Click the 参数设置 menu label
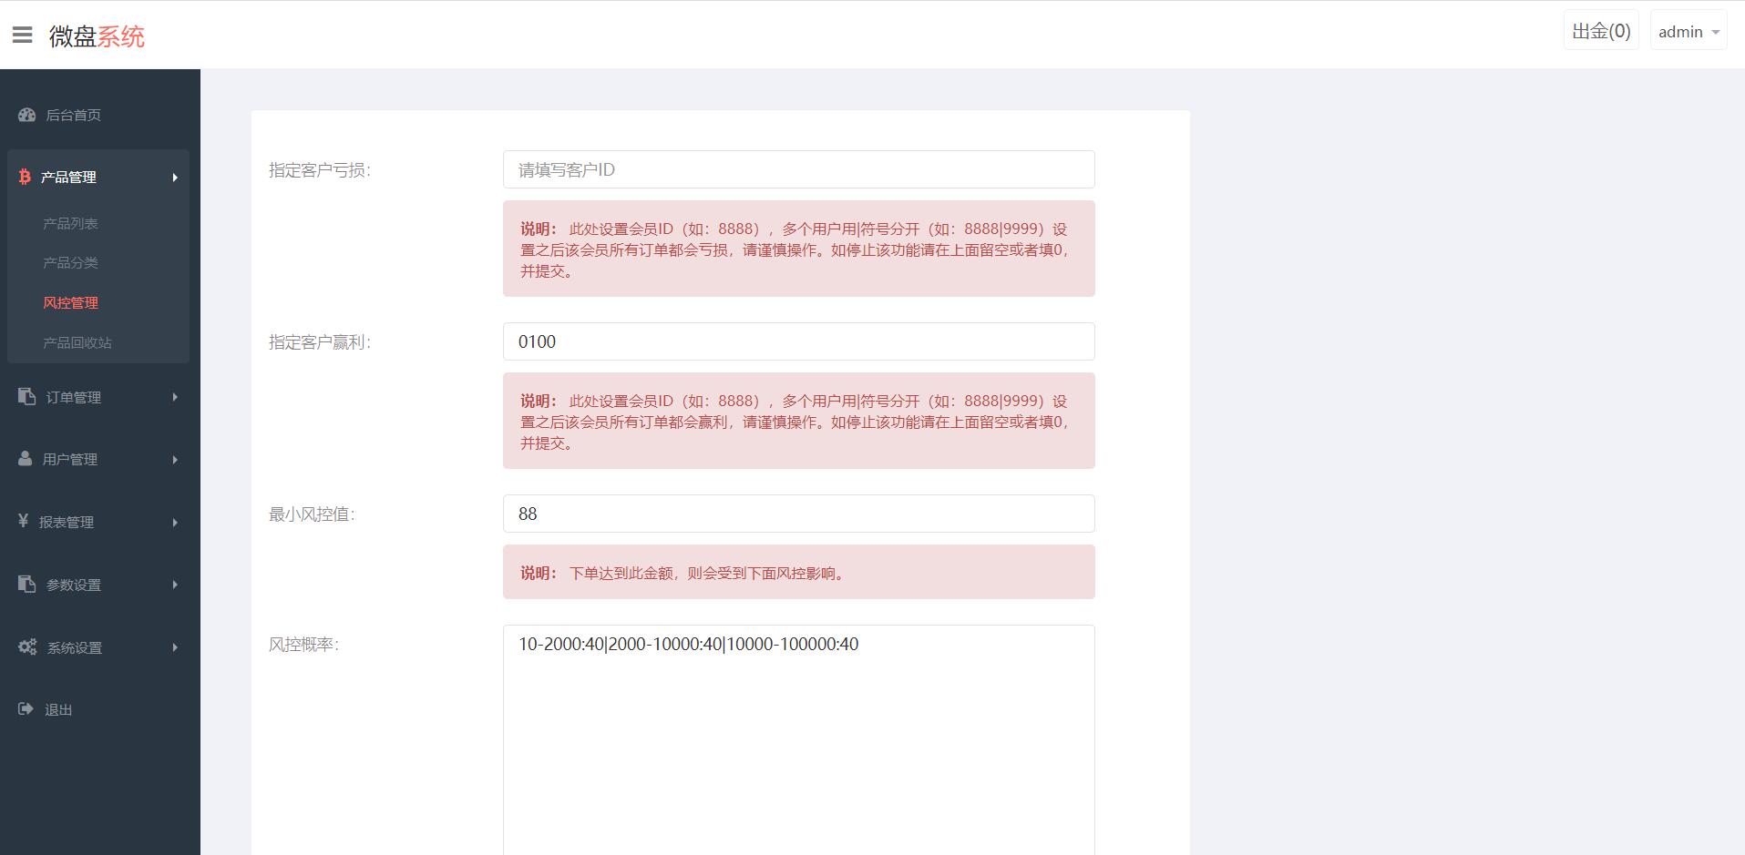This screenshot has width=1745, height=855. [x=74, y=585]
